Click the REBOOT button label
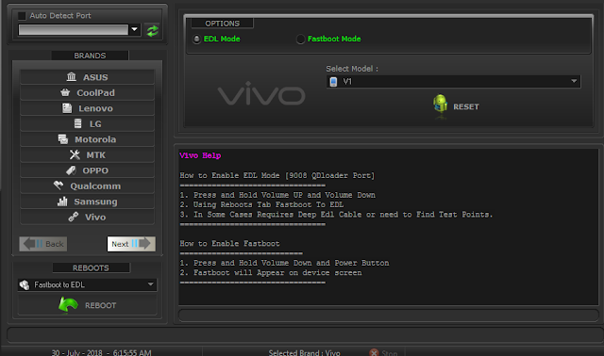 coord(101,305)
